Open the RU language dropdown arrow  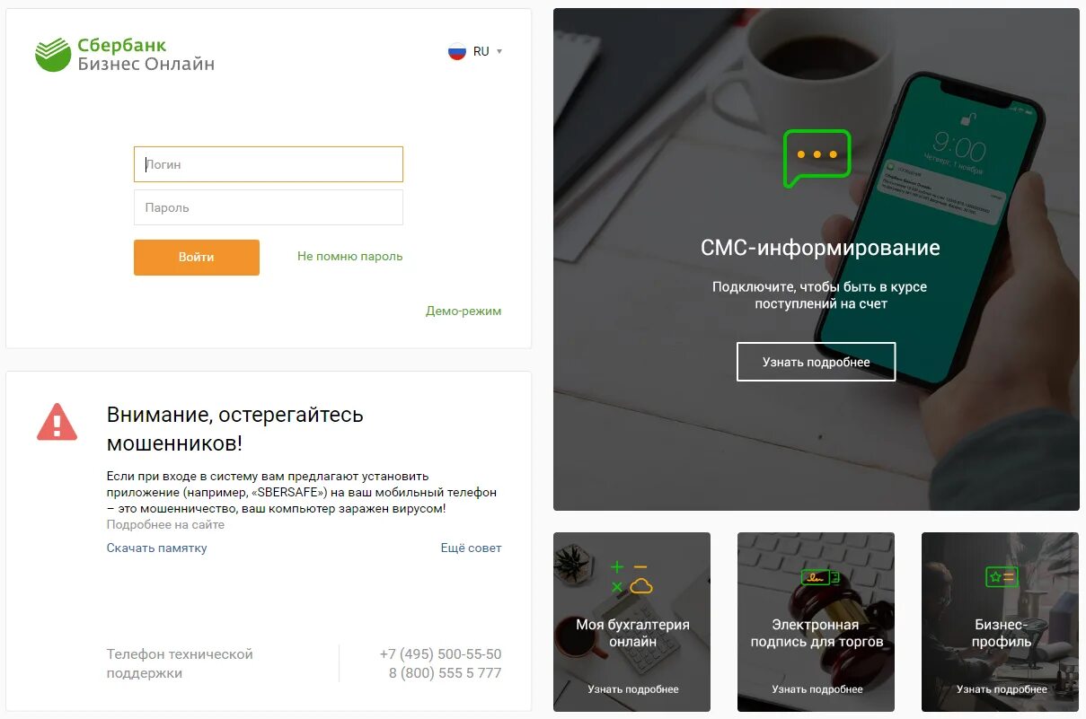[x=499, y=51]
